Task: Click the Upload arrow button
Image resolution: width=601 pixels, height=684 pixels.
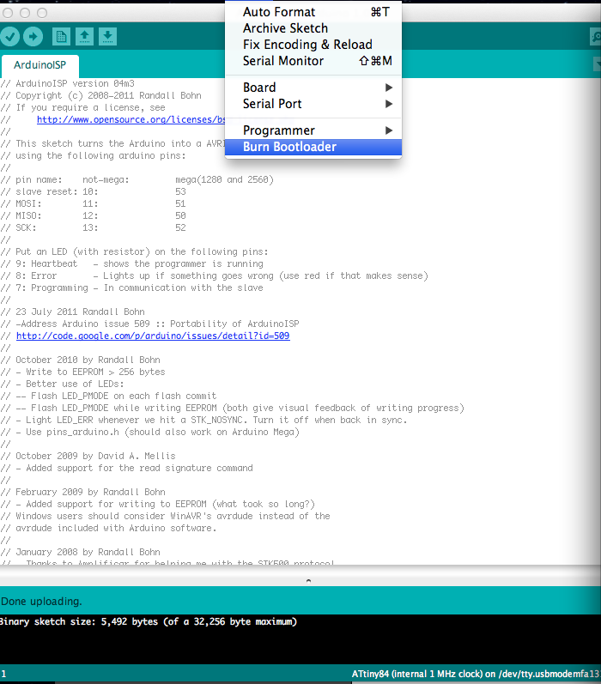Action: tap(33, 37)
